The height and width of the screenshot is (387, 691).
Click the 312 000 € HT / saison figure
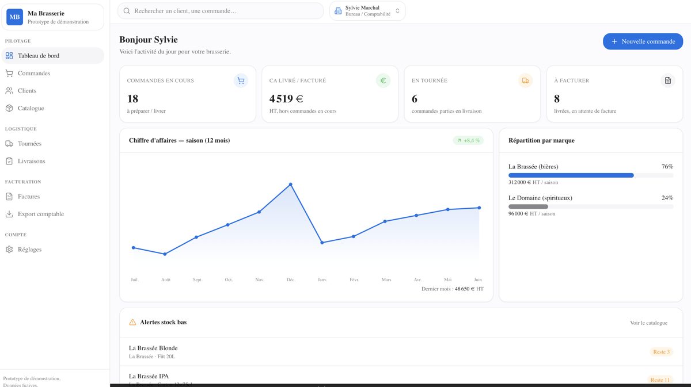tap(533, 182)
